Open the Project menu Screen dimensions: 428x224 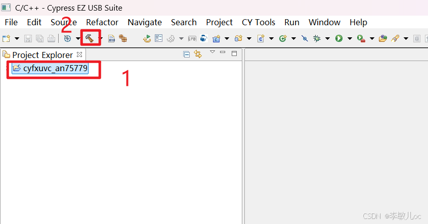pos(219,22)
